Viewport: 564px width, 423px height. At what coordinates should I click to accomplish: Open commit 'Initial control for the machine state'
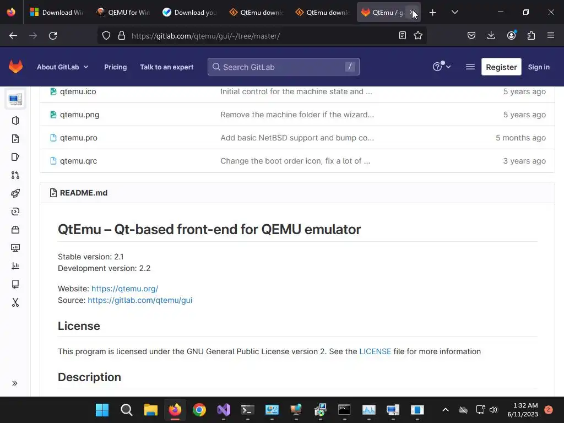[x=296, y=91]
